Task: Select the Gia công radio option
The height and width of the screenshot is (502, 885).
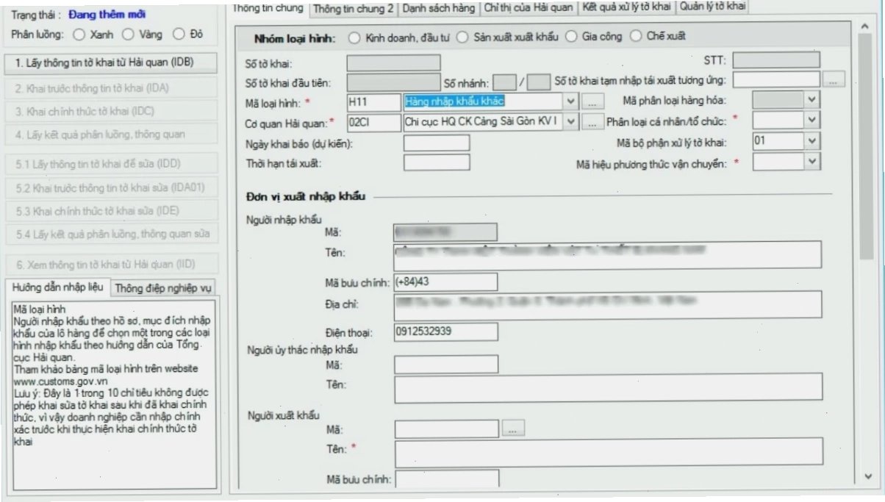Action: 571,37
